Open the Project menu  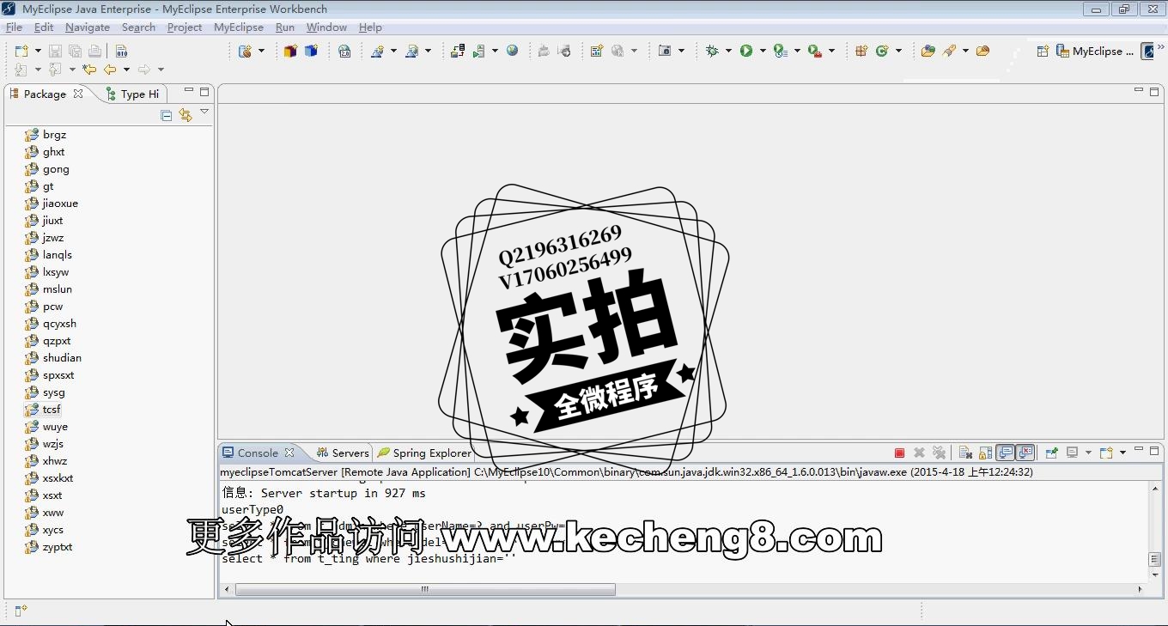click(x=185, y=27)
